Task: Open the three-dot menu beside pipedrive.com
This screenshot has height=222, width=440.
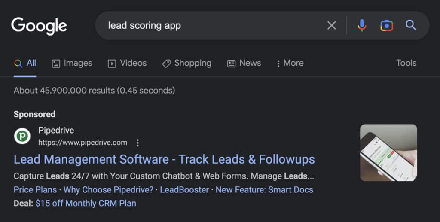Action: coord(137,143)
